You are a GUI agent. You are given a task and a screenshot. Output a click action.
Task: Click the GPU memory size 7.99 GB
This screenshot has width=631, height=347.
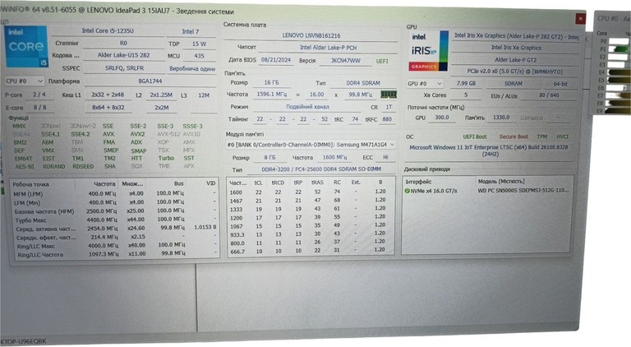466,83
